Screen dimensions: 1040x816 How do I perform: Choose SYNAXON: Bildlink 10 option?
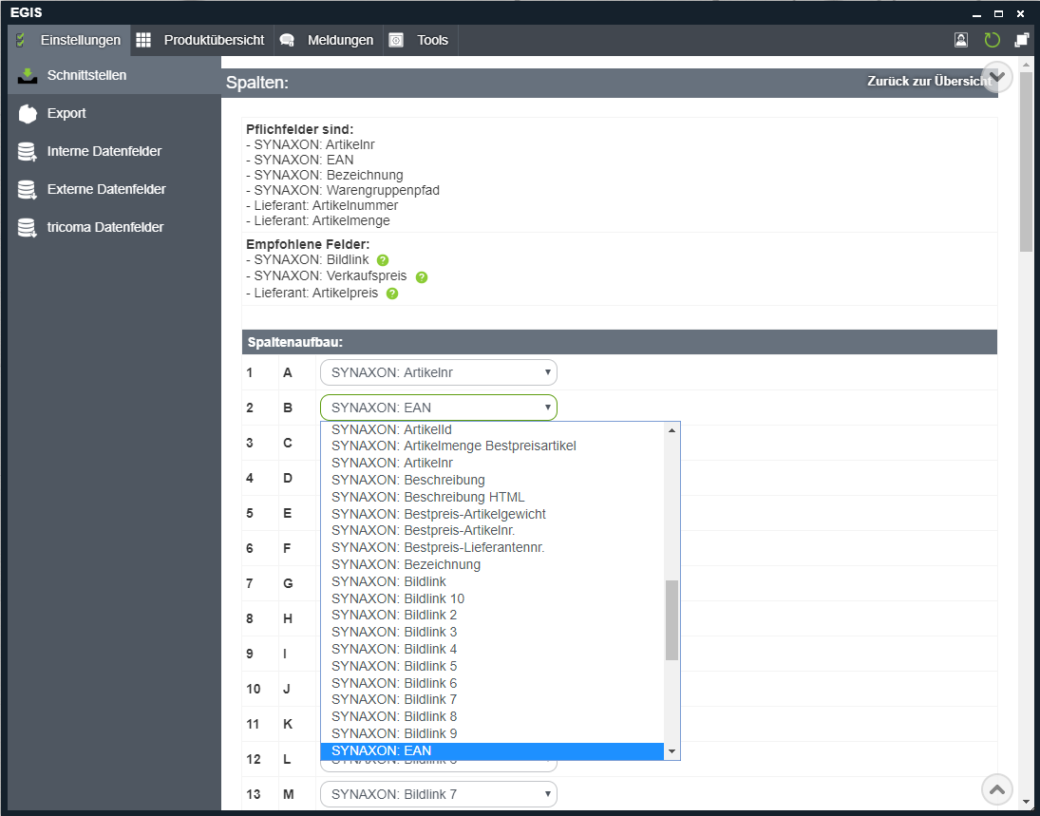coord(492,598)
